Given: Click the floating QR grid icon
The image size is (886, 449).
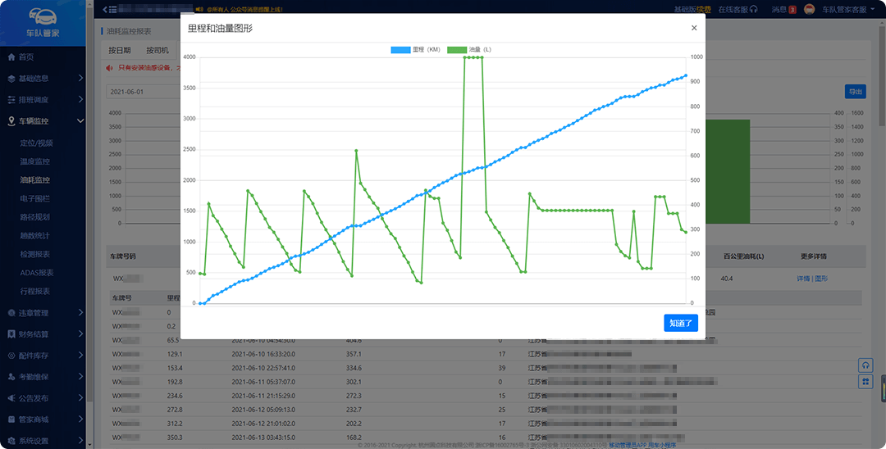Looking at the screenshot, I should pyautogui.click(x=865, y=382).
